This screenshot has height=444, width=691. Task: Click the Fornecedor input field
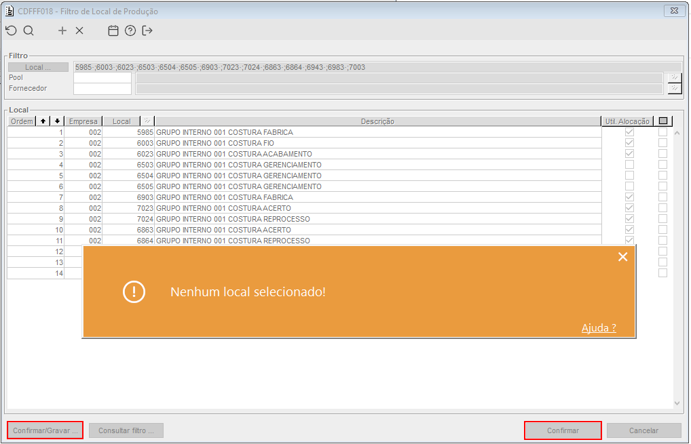[x=102, y=88]
